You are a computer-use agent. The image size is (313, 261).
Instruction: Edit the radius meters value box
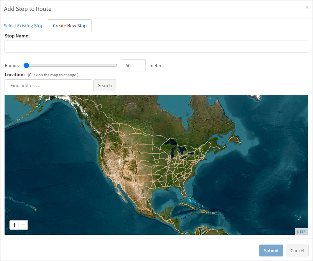tap(133, 65)
